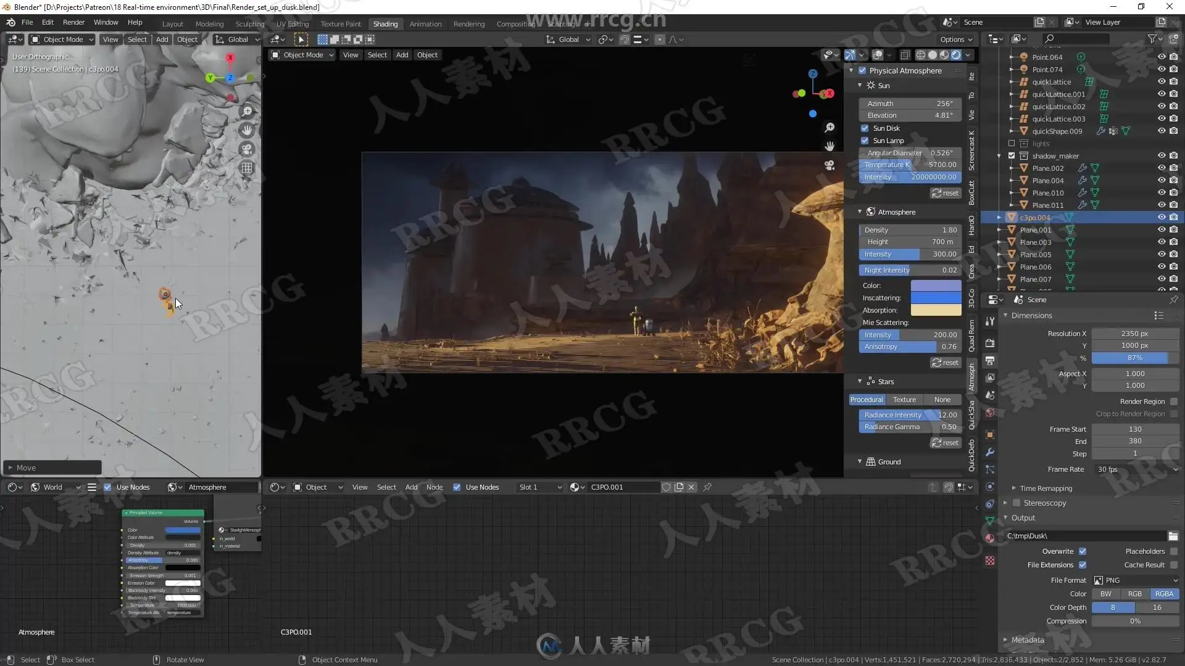The width and height of the screenshot is (1185, 666).
Task: Open the file browser for the output path
Action: click(x=1173, y=536)
